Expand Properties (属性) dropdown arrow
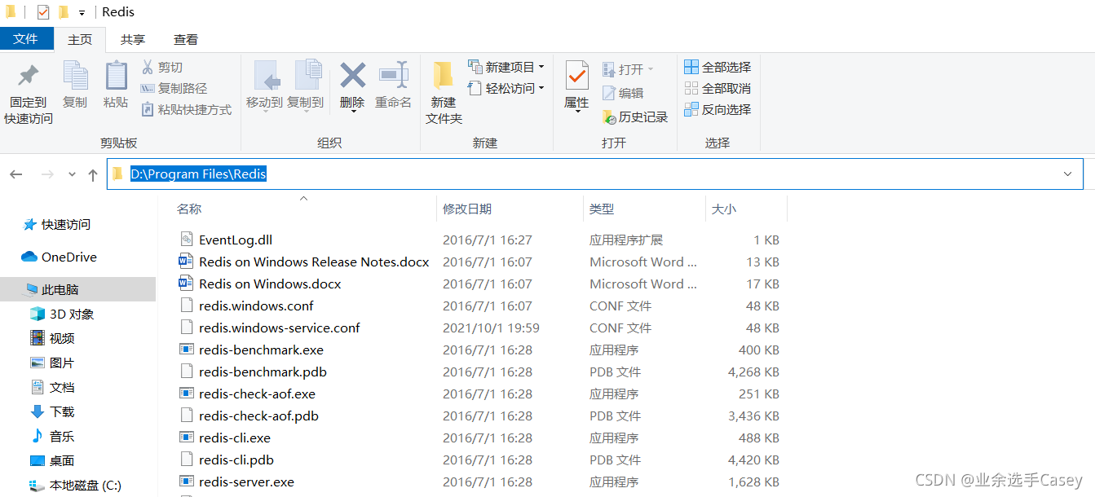This screenshot has width=1095, height=497. pos(576,112)
